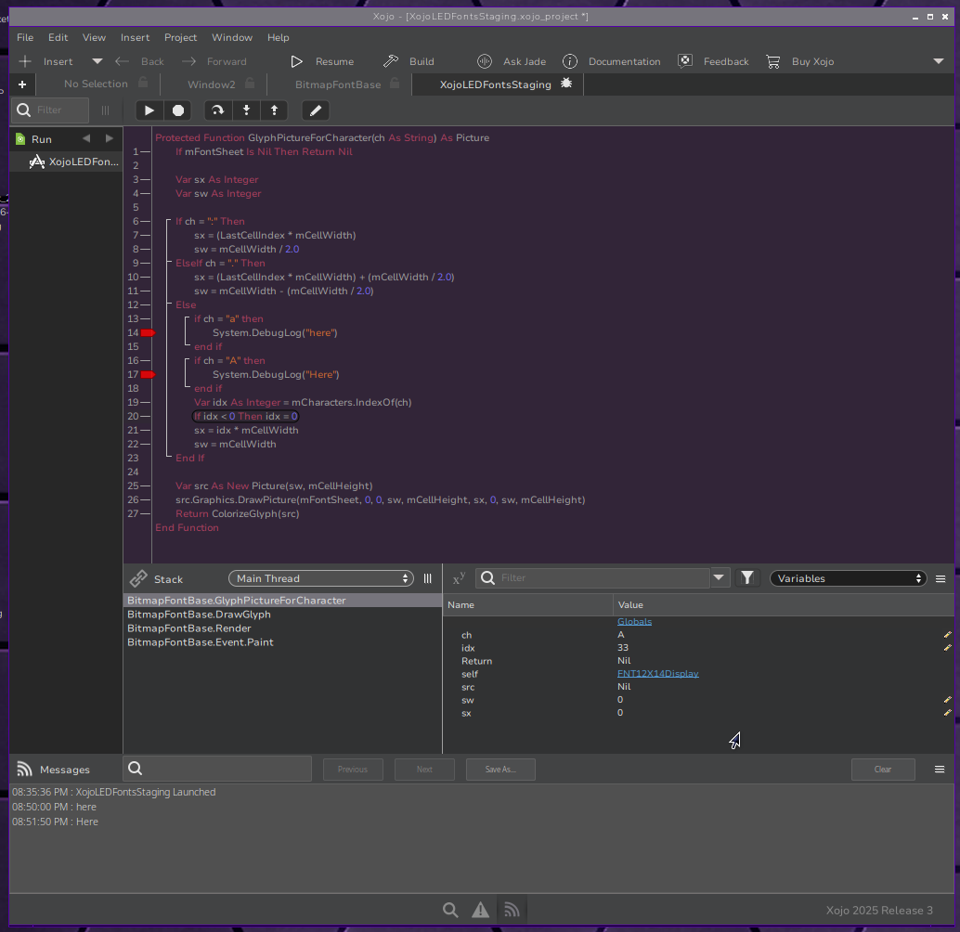Toggle the funnel filter in the variables pane
The width and height of the screenshot is (960, 932).
coord(747,578)
